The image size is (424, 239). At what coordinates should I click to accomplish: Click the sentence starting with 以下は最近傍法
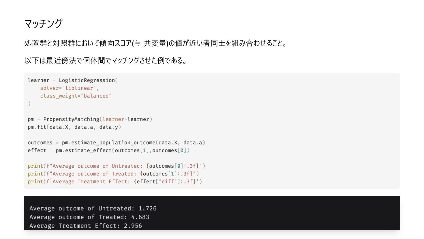click(106, 61)
